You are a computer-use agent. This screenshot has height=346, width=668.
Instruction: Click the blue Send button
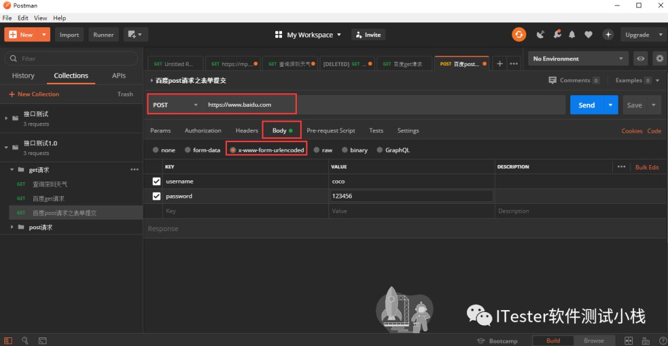click(x=586, y=105)
